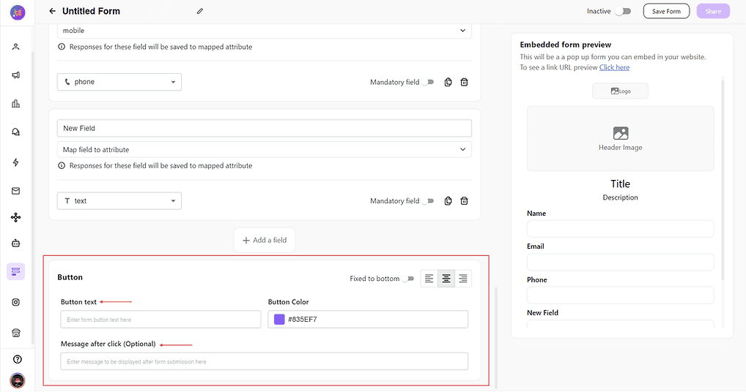Duplicate the text field row

pos(448,200)
